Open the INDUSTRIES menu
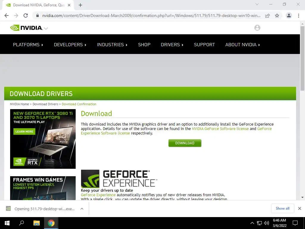The width and height of the screenshot is (305, 229). pyautogui.click(x=112, y=45)
